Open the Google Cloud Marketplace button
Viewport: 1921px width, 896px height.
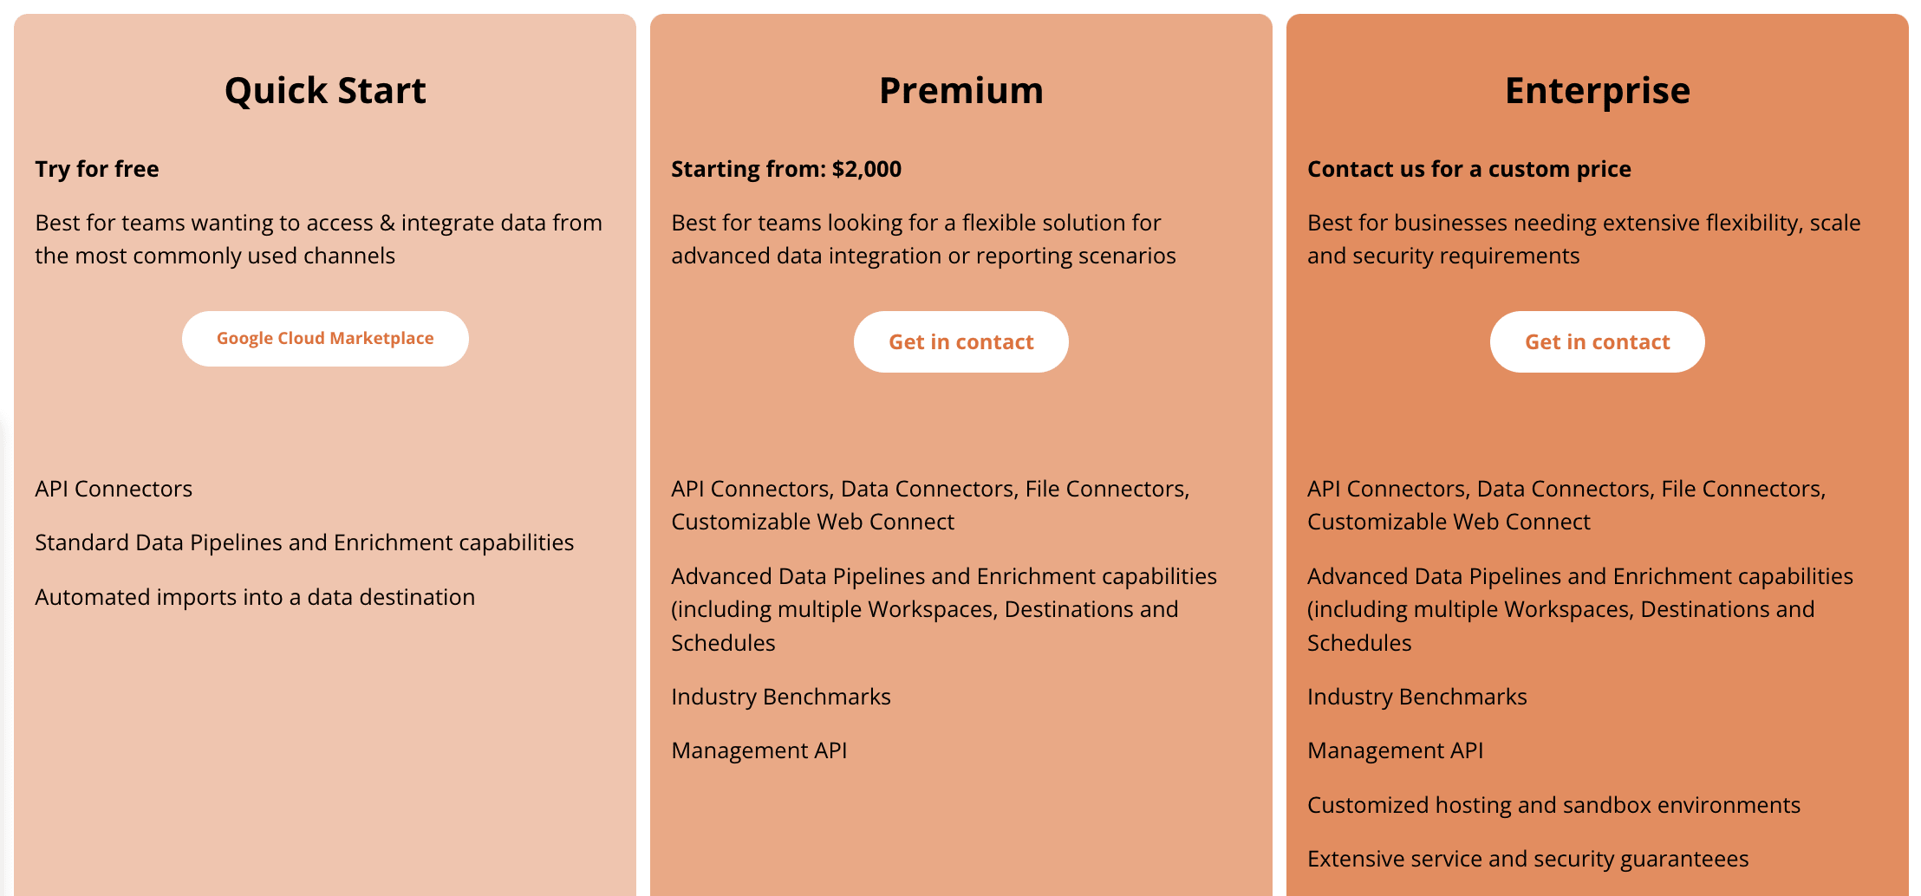pyautogui.click(x=325, y=339)
